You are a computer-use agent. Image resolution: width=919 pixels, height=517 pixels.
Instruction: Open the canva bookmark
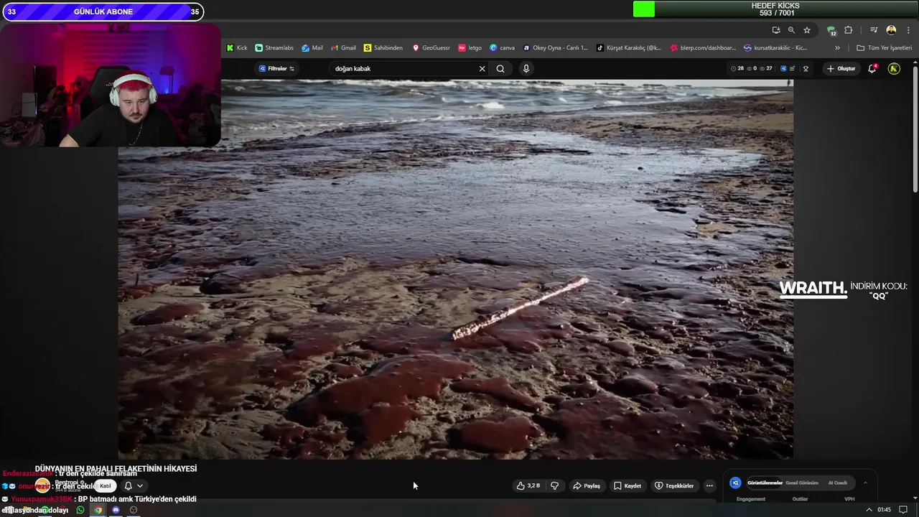click(x=503, y=48)
